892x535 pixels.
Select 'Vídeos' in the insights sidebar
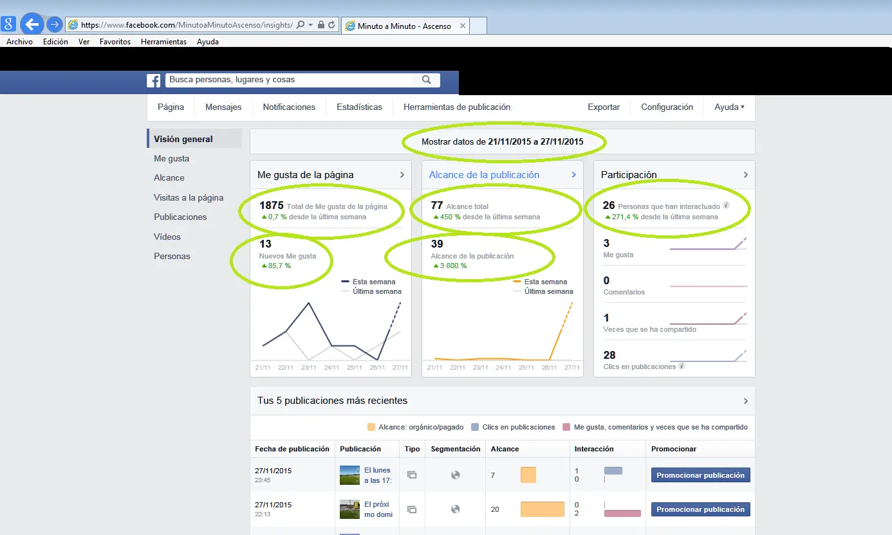[x=167, y=237]
